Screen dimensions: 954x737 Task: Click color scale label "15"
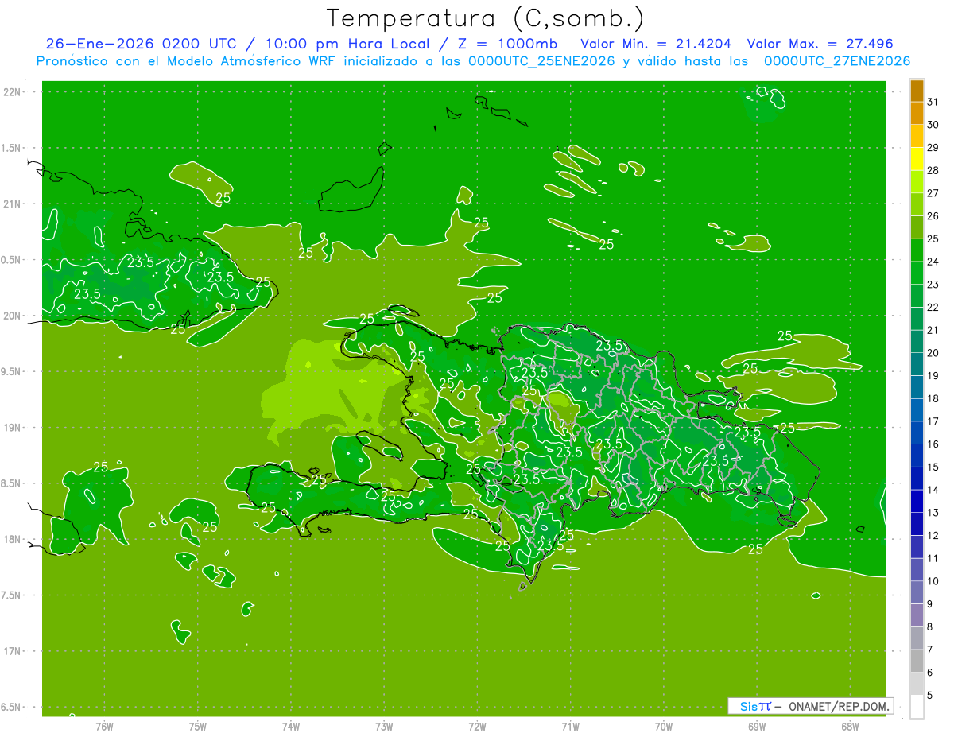pos(933,467)
